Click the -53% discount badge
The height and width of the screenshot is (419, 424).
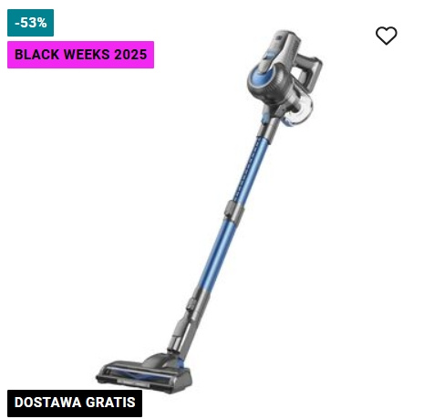coord(30,23)
